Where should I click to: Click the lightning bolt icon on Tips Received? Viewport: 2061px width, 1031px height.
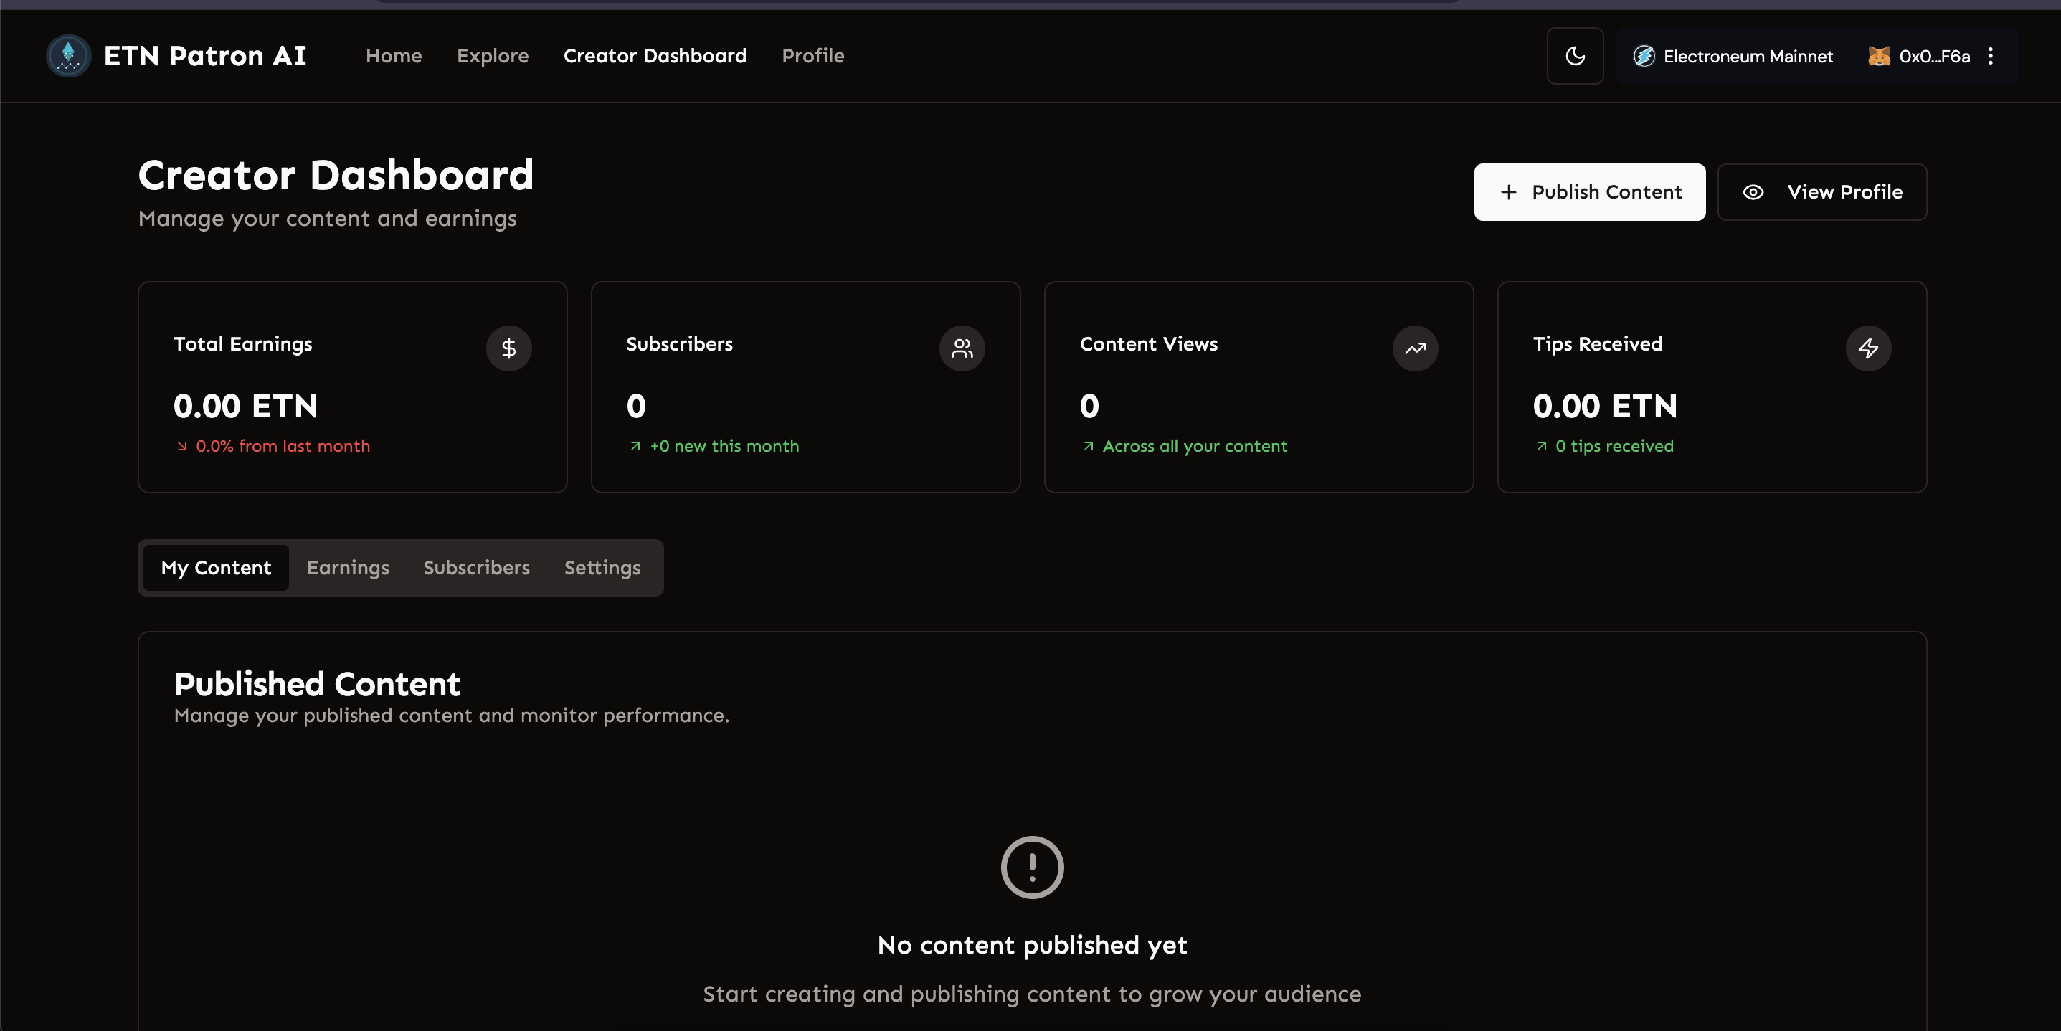pos(1868,348)
